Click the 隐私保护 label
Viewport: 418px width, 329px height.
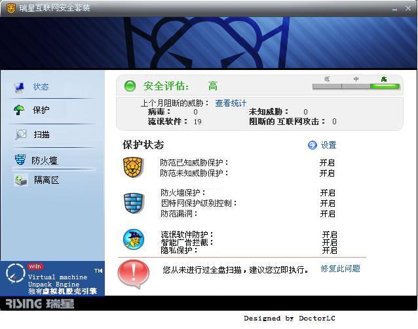[179, 251]
